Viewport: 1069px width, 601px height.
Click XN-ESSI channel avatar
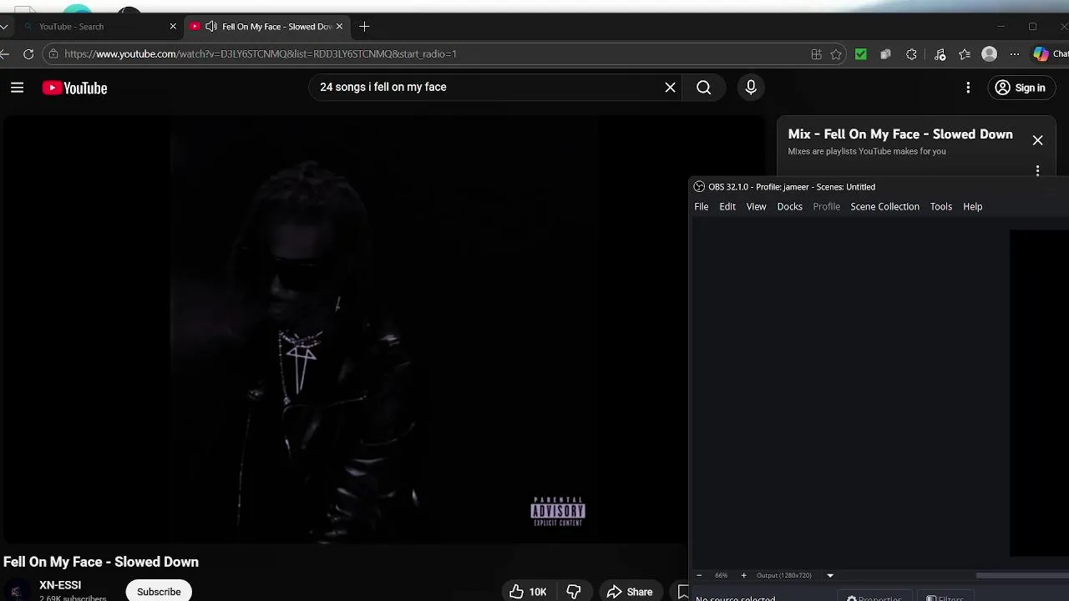click(x=16, y=591)
